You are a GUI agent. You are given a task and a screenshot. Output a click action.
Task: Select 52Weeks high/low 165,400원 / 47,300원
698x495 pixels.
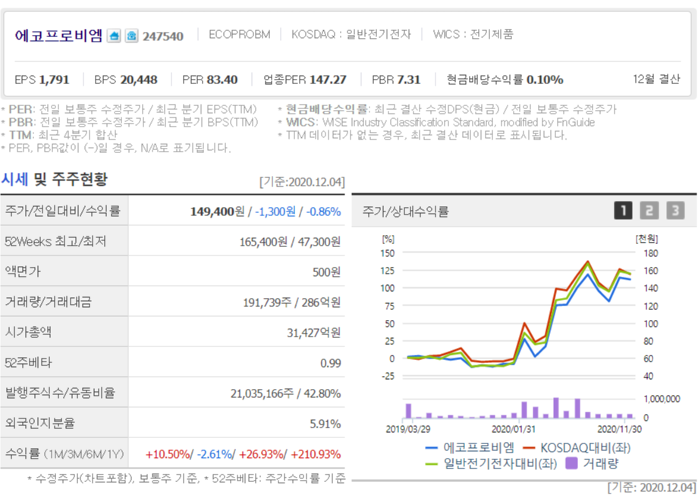(x=290, y=242)
